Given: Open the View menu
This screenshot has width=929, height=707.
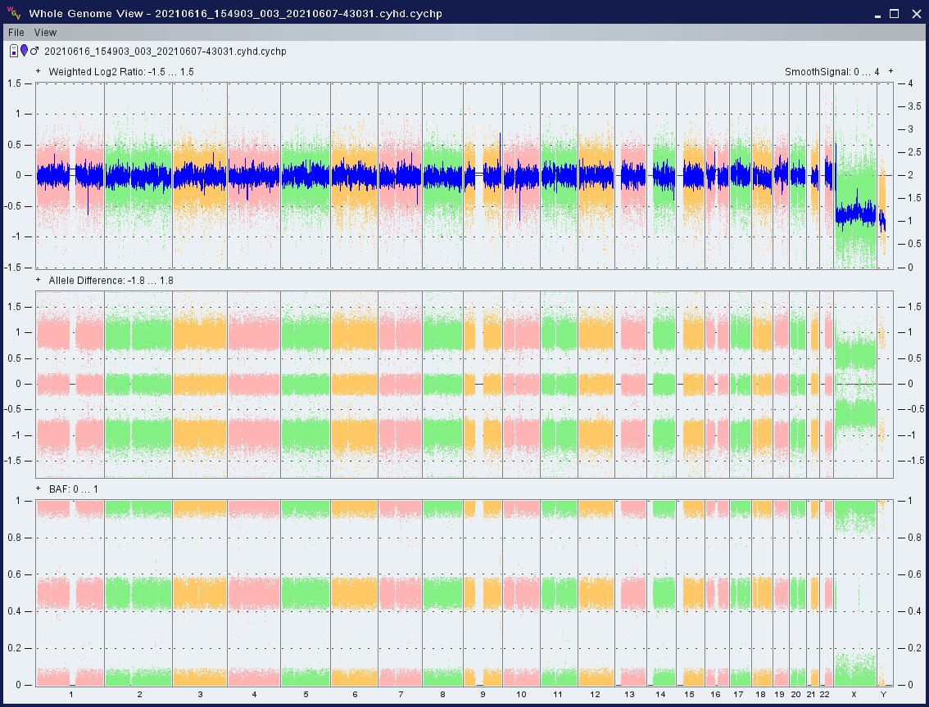Looking at the screenshot, I should 46,33.
